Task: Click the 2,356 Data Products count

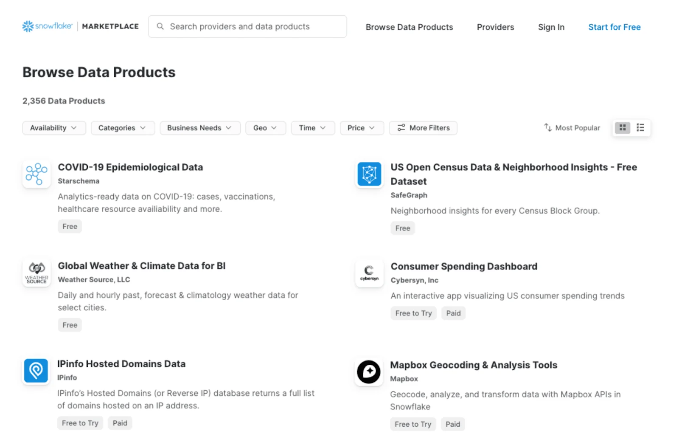Action: (64, 101)
